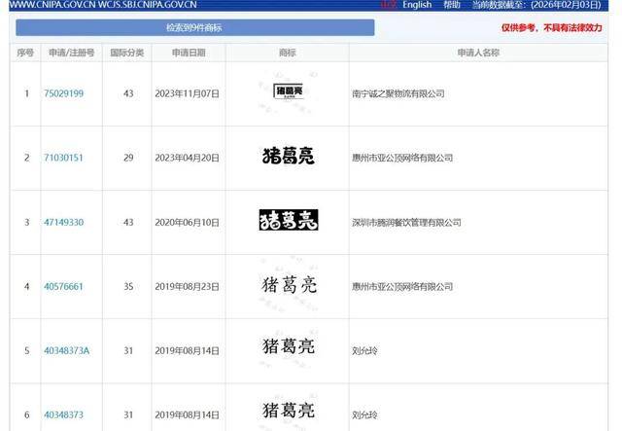Open the black-background 猪葛亮 logo in row 3
Viewport: 622px width, 431px height.
(x=288, y=221)
